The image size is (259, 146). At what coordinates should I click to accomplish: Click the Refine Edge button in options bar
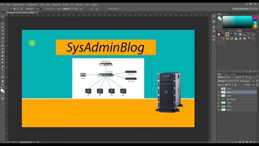click(113, 9)
